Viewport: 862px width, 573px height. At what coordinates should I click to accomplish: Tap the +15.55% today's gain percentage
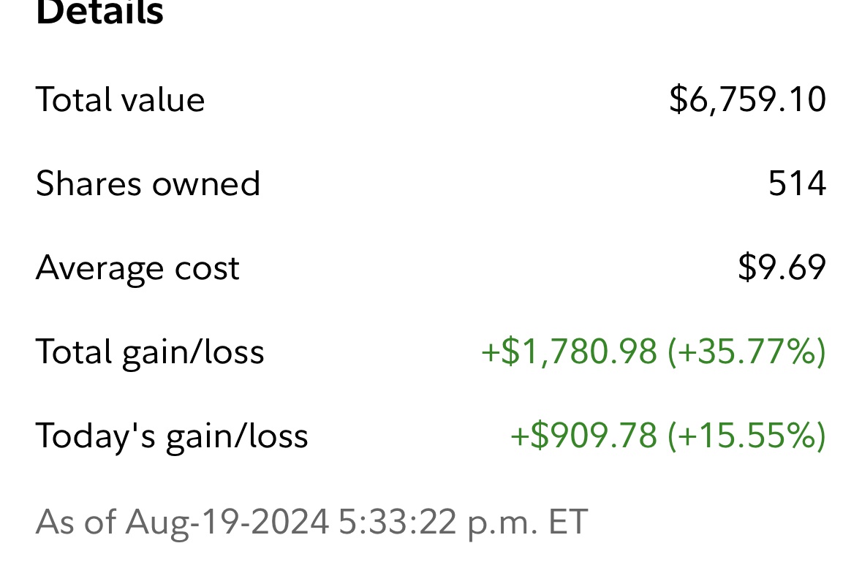tap(747, 436)
